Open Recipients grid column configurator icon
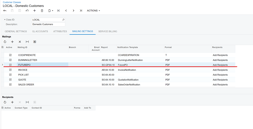 coord(2,108)
